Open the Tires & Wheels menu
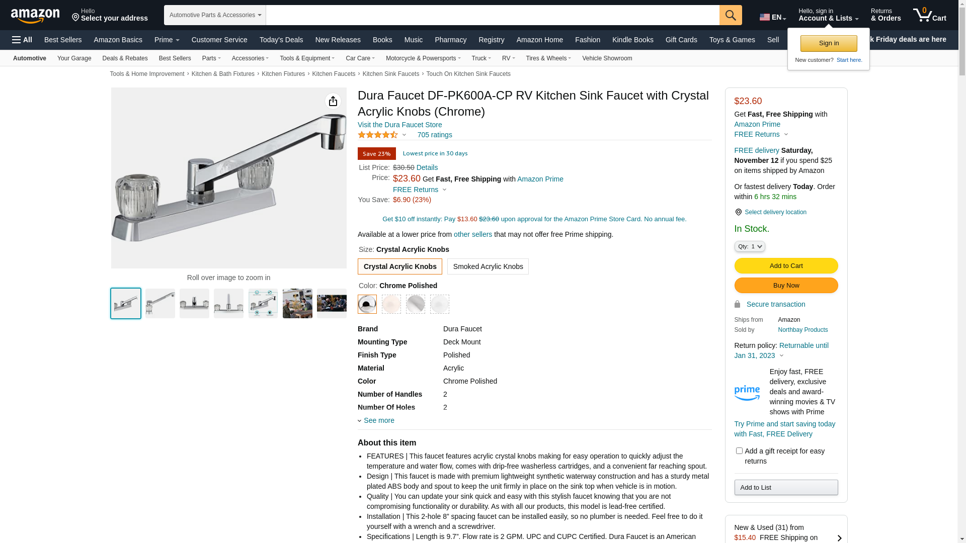 coord(548,58)
